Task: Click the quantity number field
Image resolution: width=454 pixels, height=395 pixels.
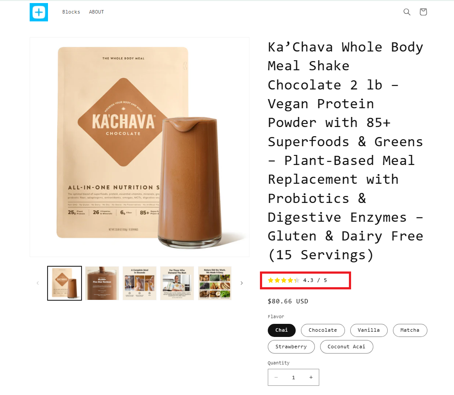Action: (x=294, y=377)
